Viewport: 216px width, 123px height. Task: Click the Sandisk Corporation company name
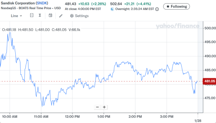pyautogui.click(x=17, y=3)
